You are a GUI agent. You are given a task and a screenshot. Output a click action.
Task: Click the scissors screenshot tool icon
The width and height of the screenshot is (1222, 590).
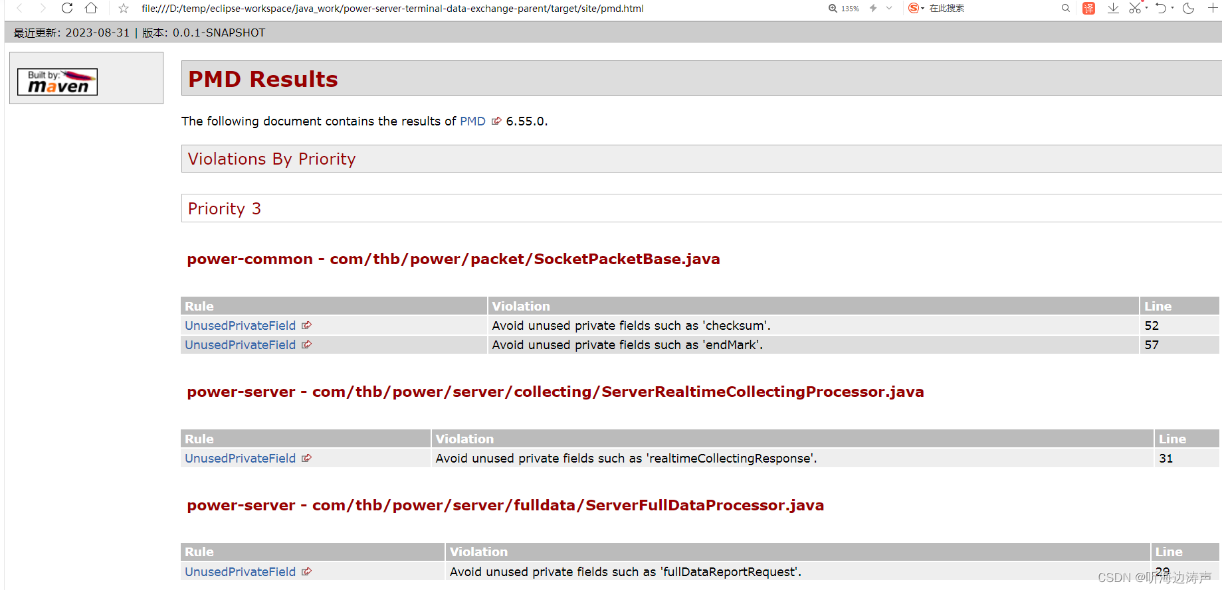point(1135,8)
